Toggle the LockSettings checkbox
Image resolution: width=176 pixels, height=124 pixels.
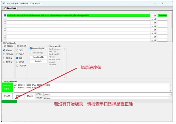[36, 53]
